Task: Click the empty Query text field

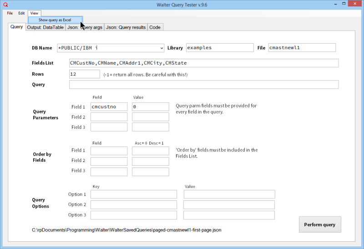Action: 203,85
